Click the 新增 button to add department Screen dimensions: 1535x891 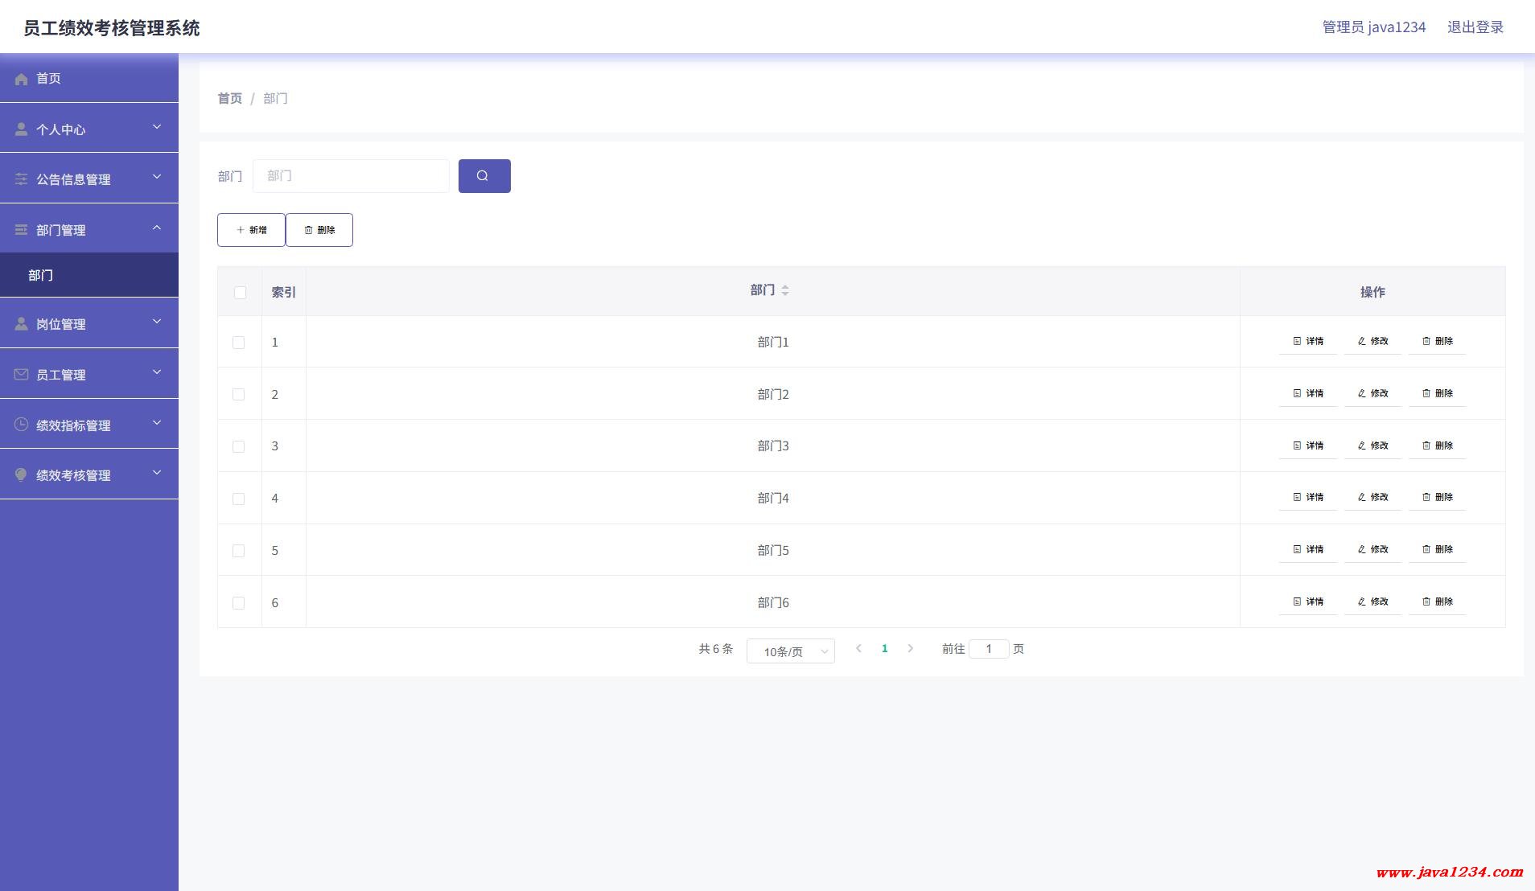coord(251,230)
